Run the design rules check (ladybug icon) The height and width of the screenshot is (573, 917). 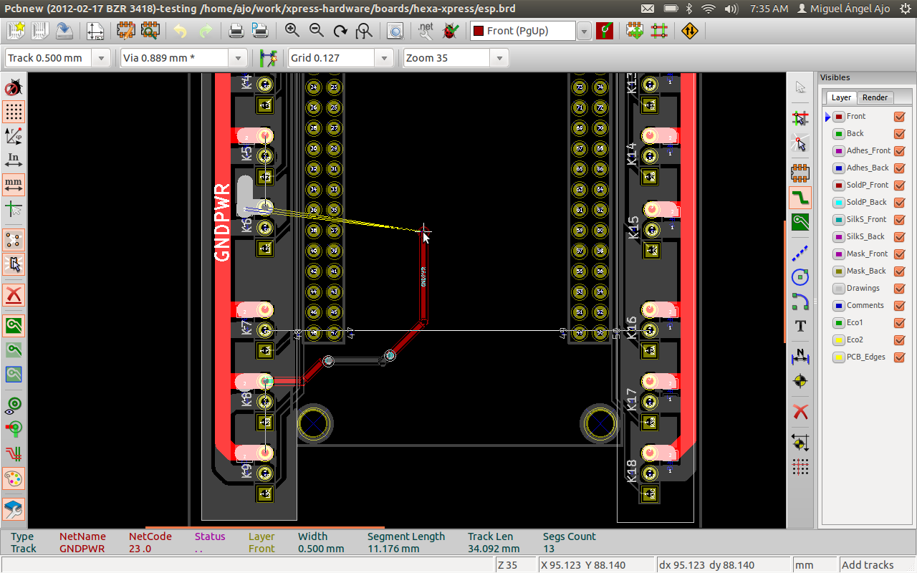click(450, 31)
